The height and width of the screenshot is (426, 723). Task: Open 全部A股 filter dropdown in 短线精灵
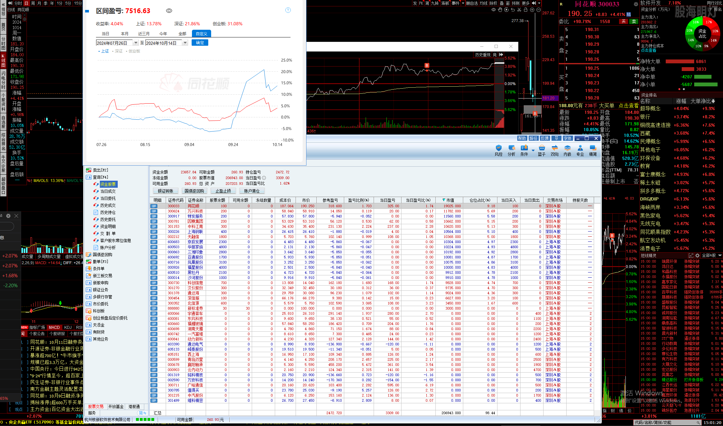pyautogui.click(x=712, y=256)
